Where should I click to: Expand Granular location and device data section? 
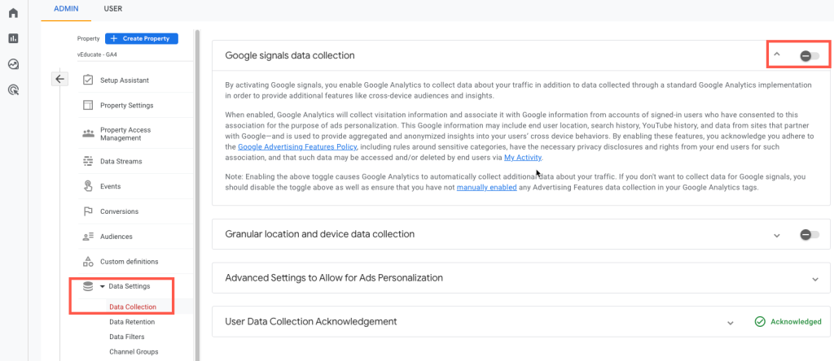coord(776,235)
